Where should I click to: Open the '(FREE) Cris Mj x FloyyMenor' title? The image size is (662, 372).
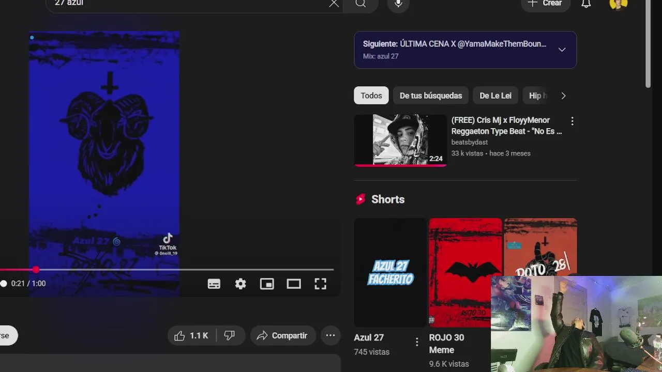[506, 126]
